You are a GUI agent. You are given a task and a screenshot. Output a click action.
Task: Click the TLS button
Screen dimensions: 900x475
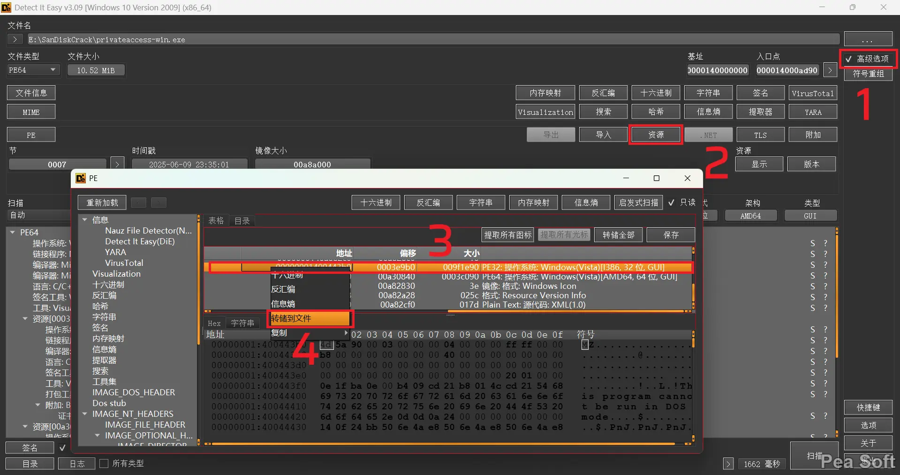[760, 135]
